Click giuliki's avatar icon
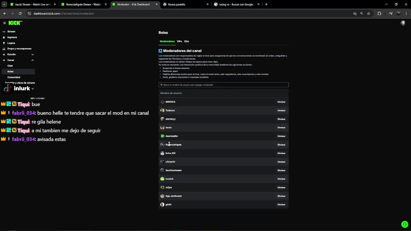 tap(162, 204)
